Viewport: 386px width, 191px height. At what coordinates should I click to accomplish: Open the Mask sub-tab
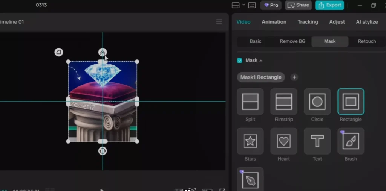pyautogui.click(x=330, y=41)
